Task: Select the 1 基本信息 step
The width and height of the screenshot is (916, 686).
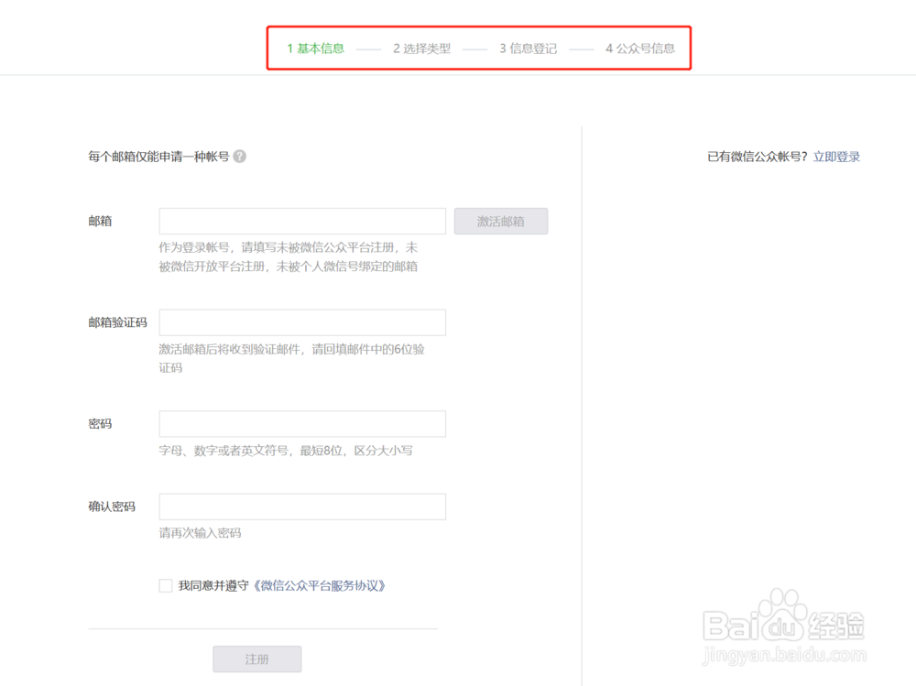Action: point(315,49)
